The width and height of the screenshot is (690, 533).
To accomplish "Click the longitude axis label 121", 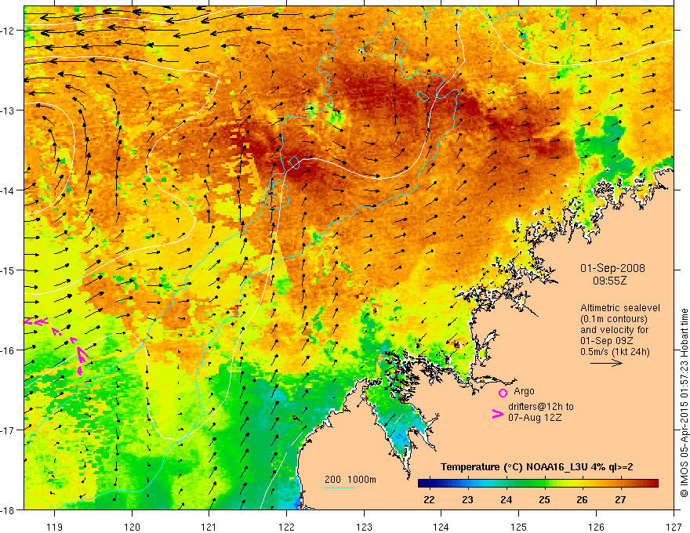I will (x=209, y=527).
